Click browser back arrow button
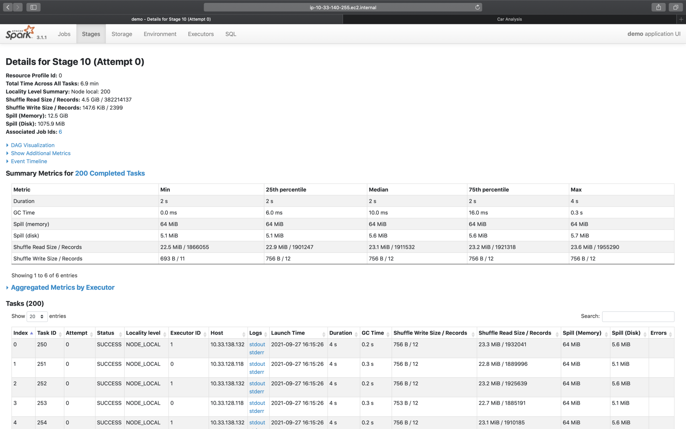Image resolution: width=686 pixels, height=429 pixels. point(8,7)
